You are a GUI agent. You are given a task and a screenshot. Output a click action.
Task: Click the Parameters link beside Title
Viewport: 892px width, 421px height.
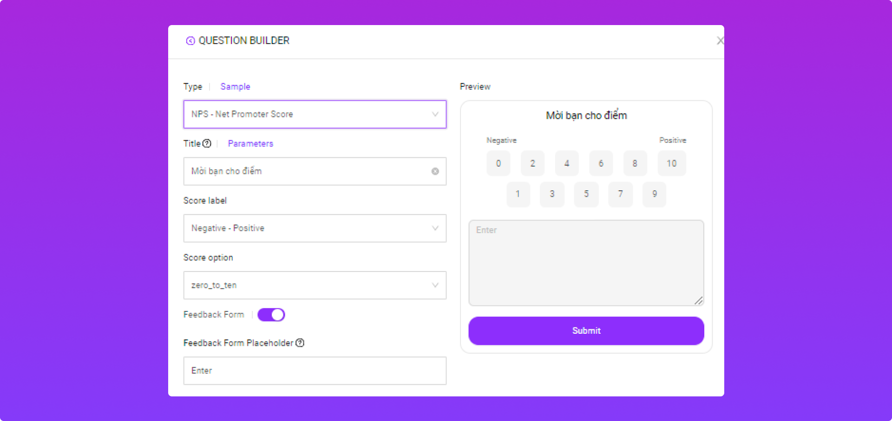pos(250,144)
